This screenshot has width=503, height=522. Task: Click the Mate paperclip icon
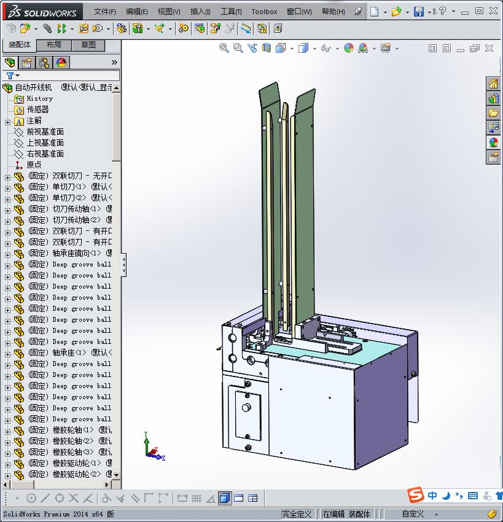[x=47, y=29]
